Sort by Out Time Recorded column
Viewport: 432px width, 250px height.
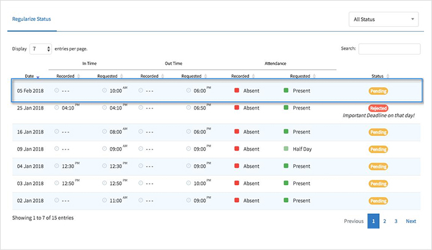pos(152,76)
